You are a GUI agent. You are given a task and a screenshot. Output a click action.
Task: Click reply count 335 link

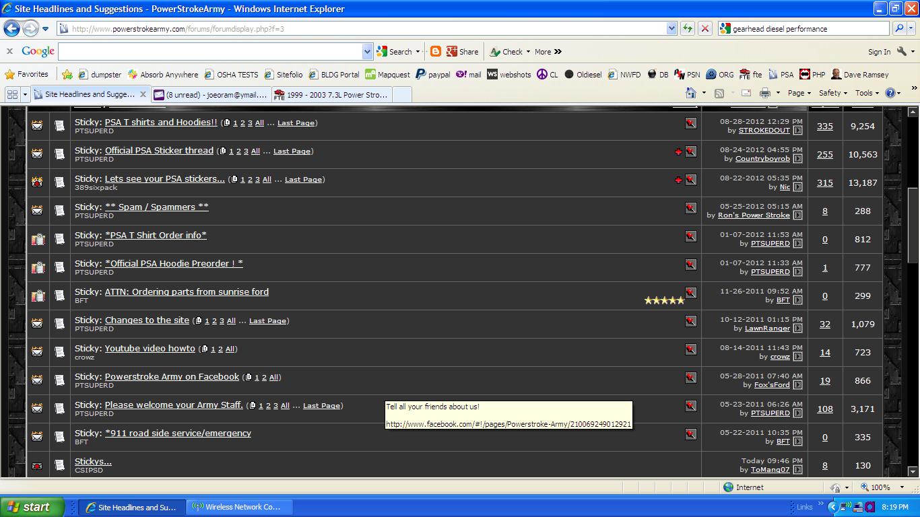(825, 126)
